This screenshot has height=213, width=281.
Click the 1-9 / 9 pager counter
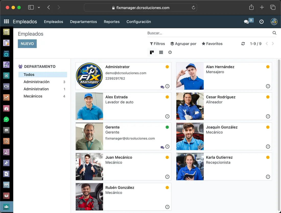tap(255, 44)
